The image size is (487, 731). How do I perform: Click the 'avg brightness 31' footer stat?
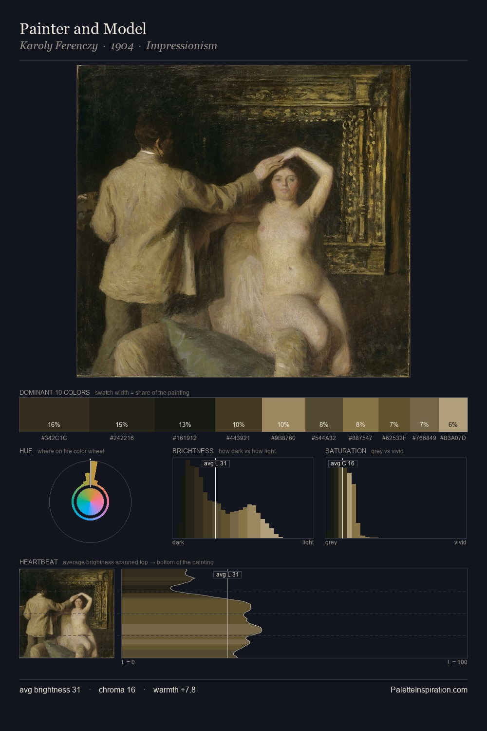click(x=50, y=690)
